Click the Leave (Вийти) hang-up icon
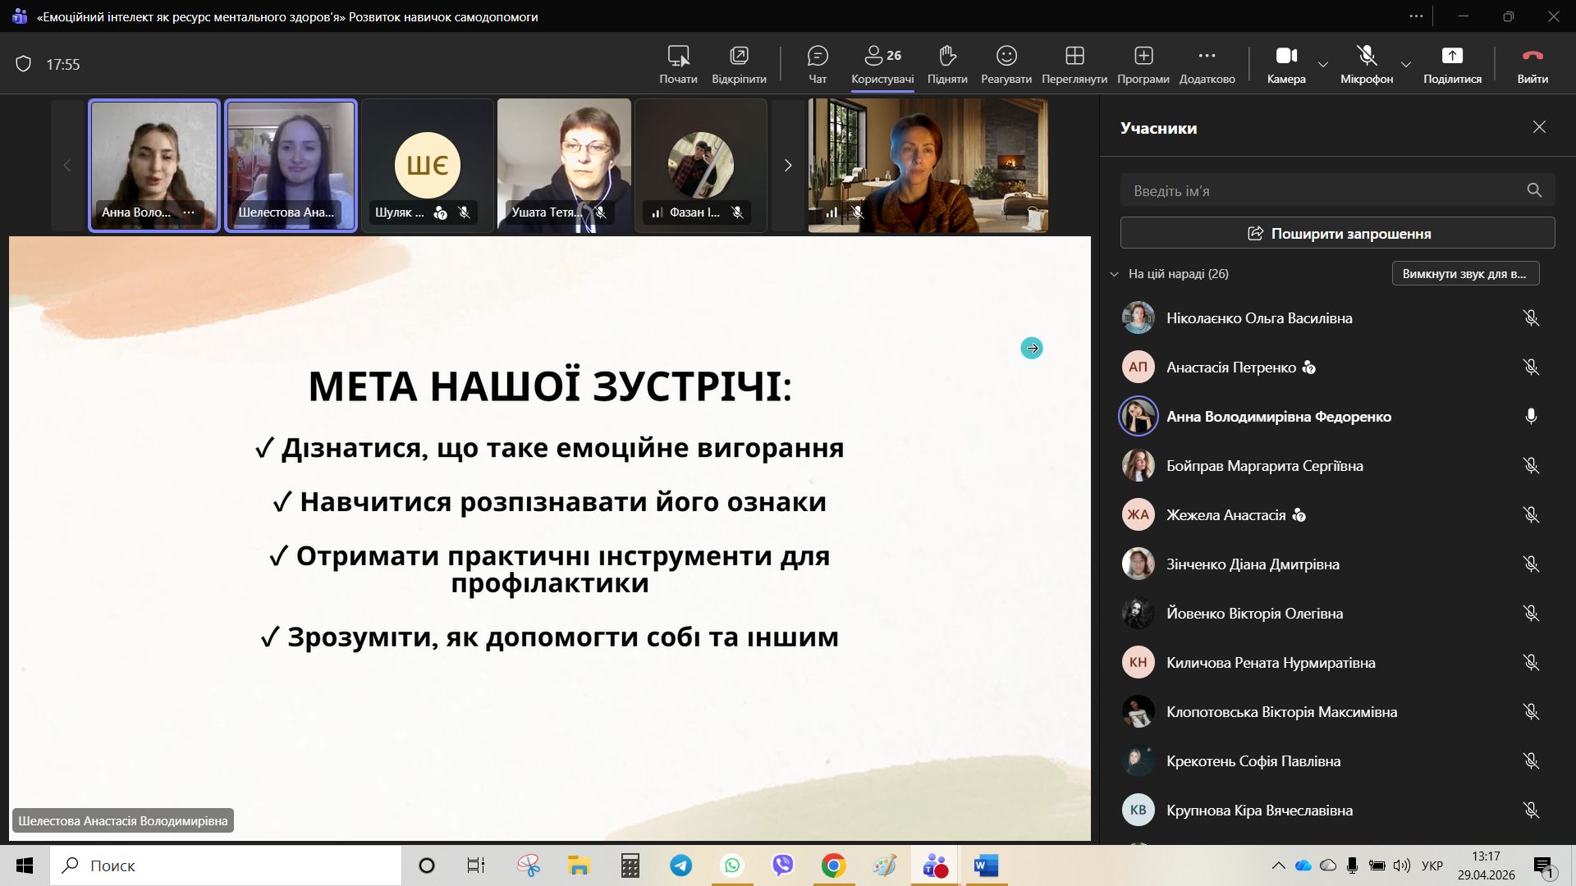Screen dimensions: 1576x886 pos(1532,64)
